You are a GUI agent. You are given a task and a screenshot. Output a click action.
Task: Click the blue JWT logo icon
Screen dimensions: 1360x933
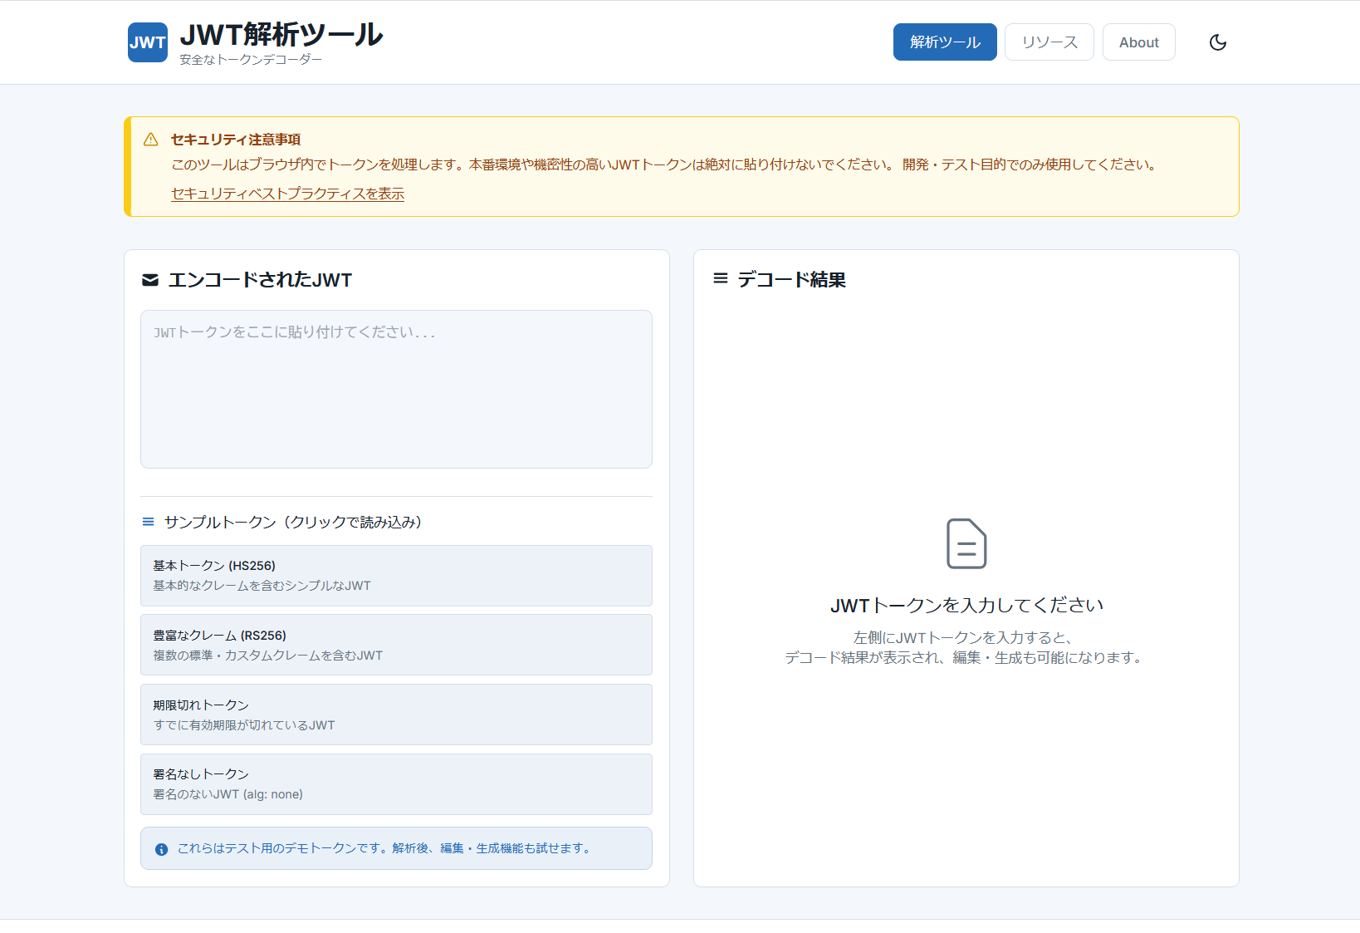(148, 42)
